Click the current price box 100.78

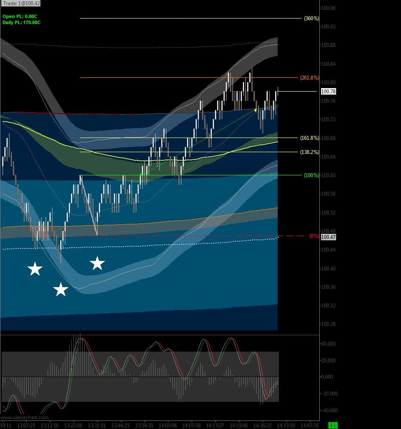(x=328, y=92)
